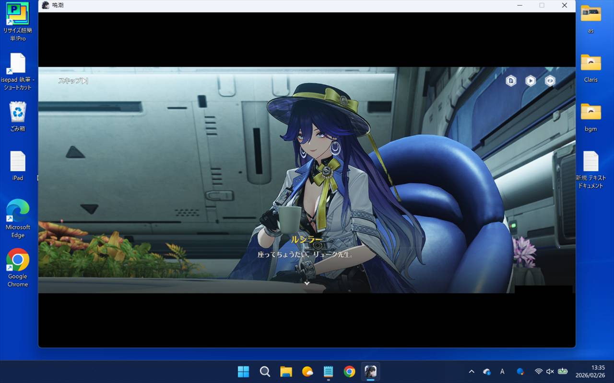Image resolution: width=614 pixels, height=383 pixels.
Task: Open the Windows Start menu
Action: tap(244, 372)
